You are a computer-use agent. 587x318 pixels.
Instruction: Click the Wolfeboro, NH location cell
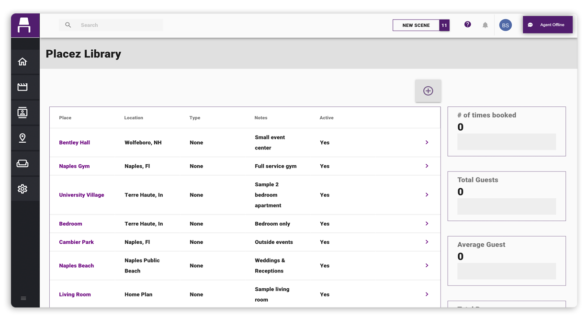click(143, 143)
